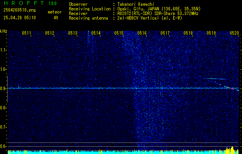The height and width of the screenshot is (154, 242).
Task: Click the timestamp 25.04.26 05:10
Action: [x=20, y=18]
